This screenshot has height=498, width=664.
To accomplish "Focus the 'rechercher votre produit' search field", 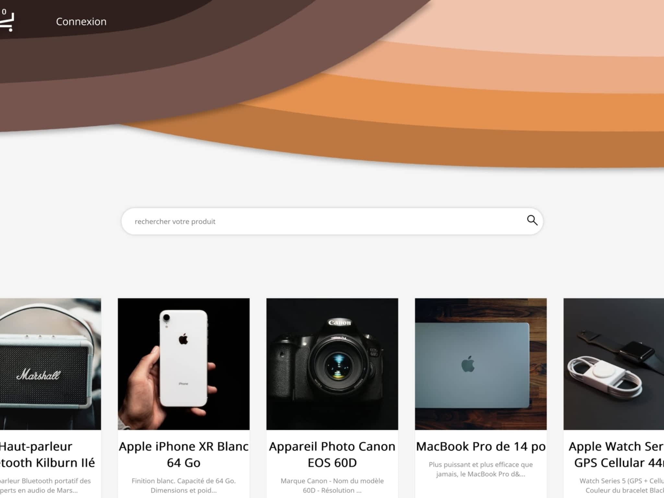I will [x=324, y=221].
